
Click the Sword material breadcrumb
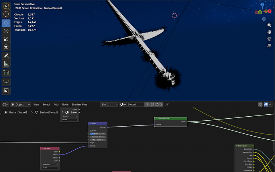tap(75, 112)
